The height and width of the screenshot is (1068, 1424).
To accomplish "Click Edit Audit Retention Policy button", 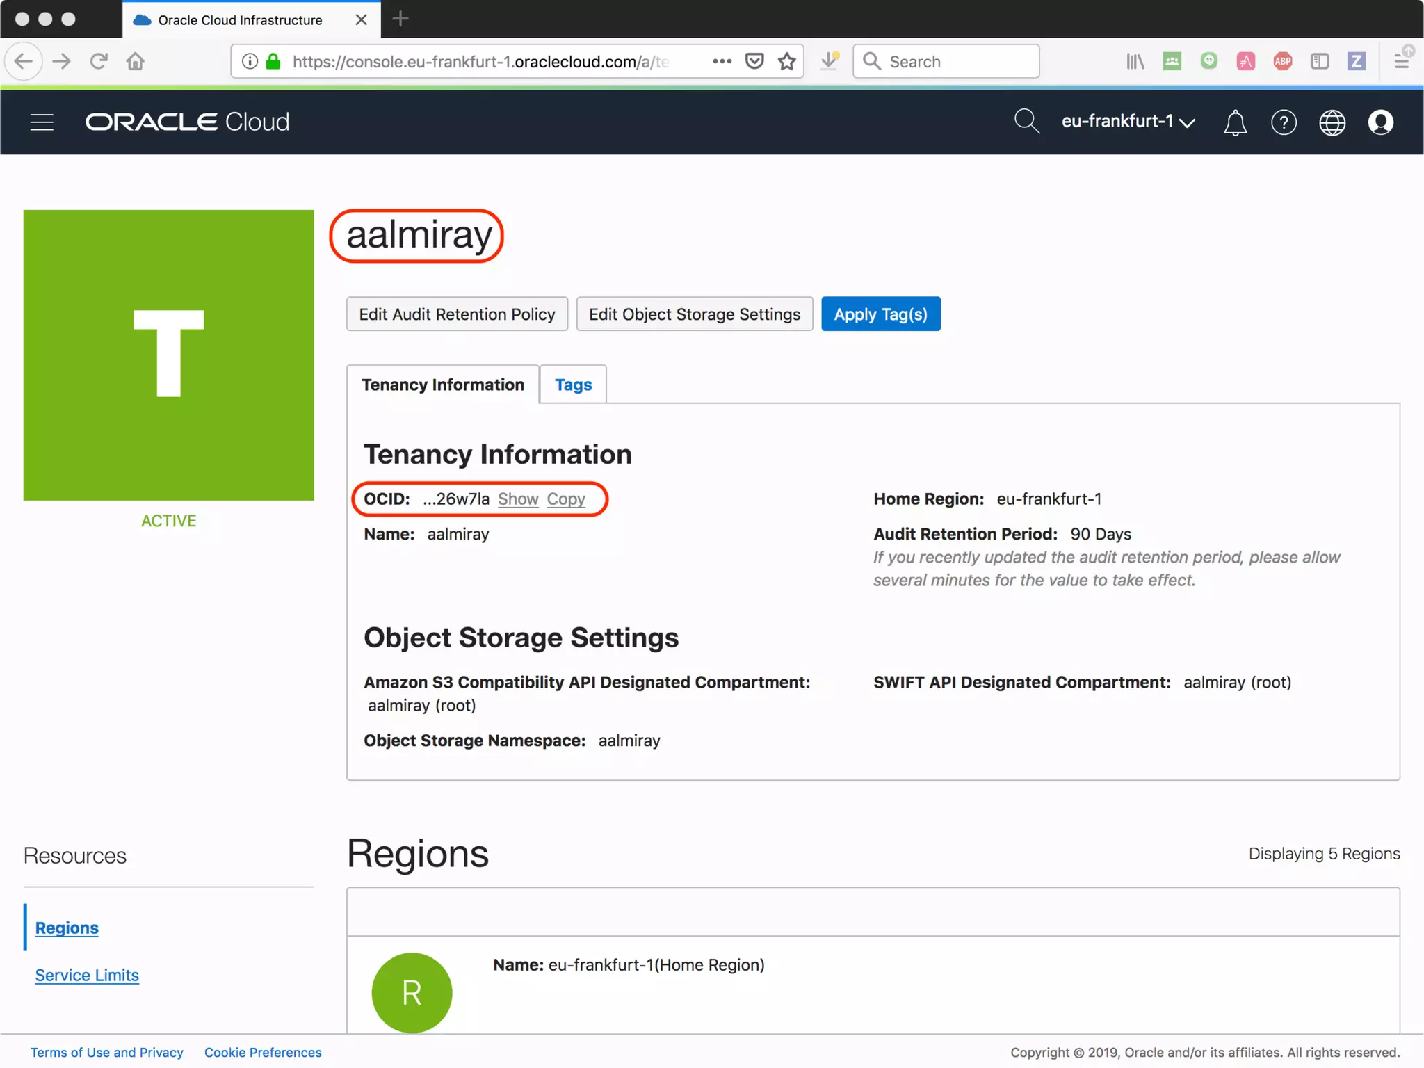I will (457, 314).
